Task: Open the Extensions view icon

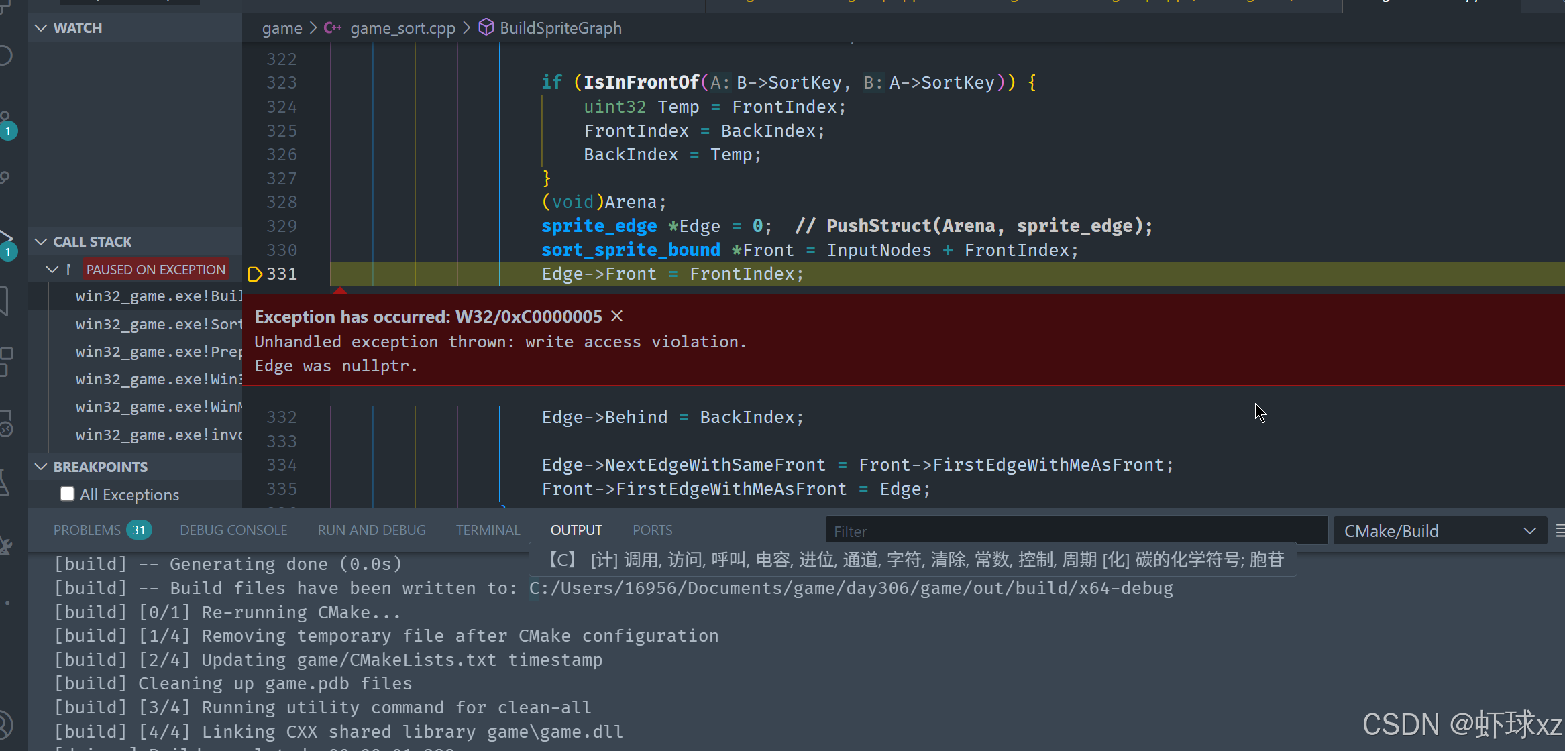Action: pyautogui.click(x=5, y=361)
